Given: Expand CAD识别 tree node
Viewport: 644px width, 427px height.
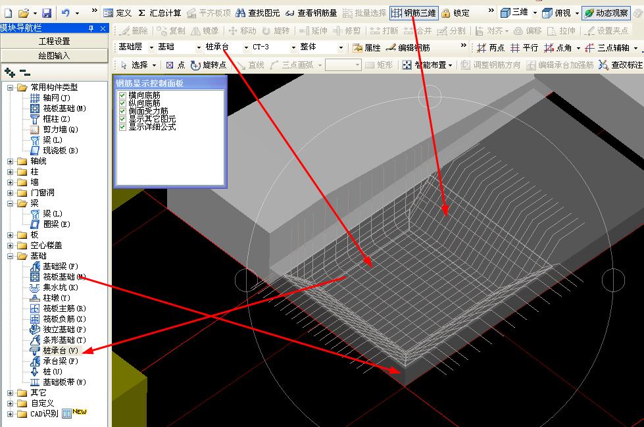Looking at the screenshot, I should pyautogui.click(x=11, y=414).
